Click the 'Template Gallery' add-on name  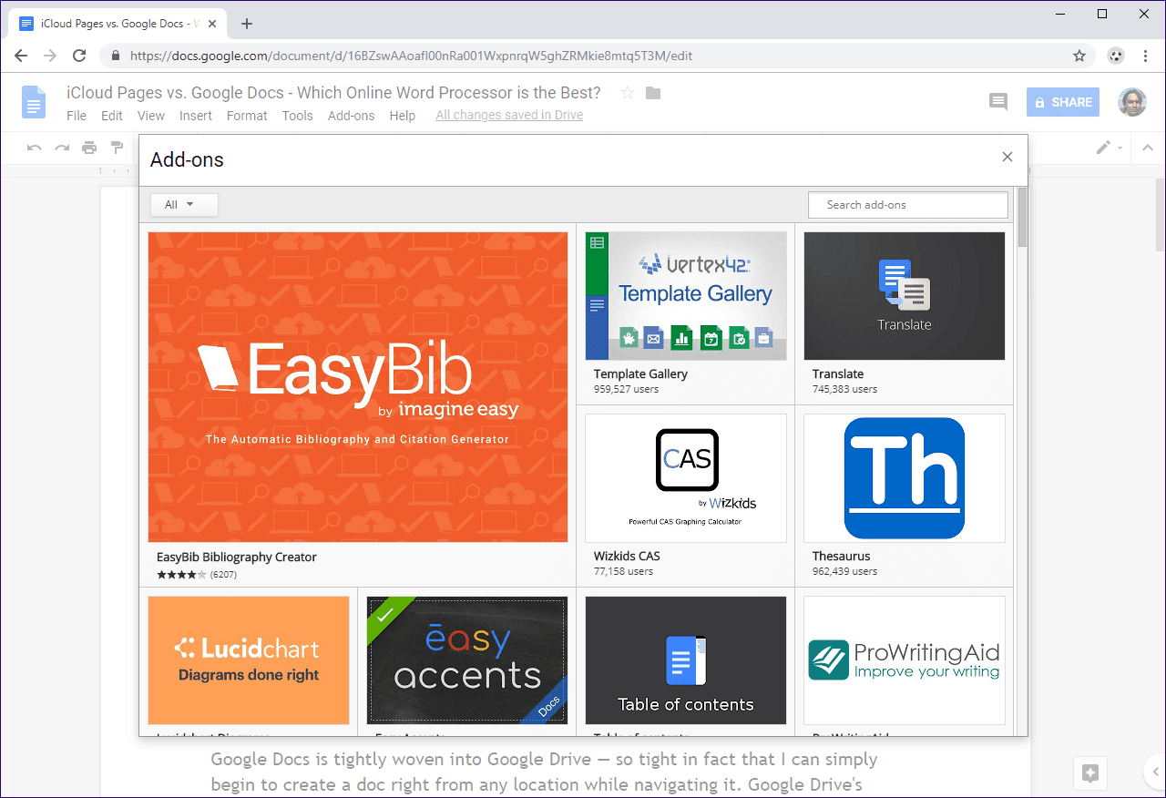click(x=640, y=373)
